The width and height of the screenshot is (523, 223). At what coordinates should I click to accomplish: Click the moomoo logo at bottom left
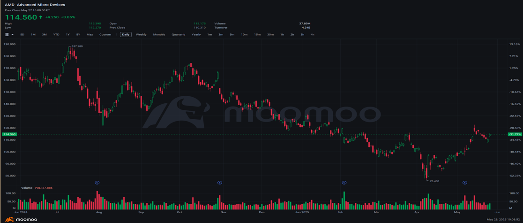[x=21, y=220]
